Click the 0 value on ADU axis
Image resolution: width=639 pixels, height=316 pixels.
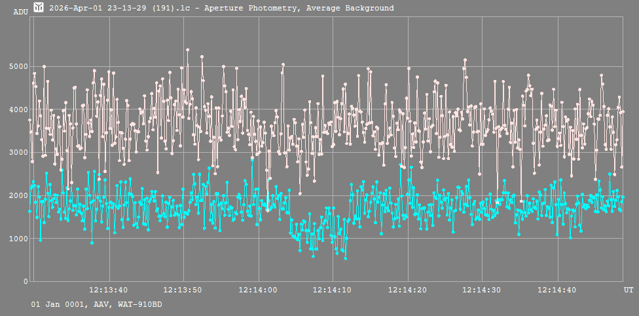tap(25, 281)
